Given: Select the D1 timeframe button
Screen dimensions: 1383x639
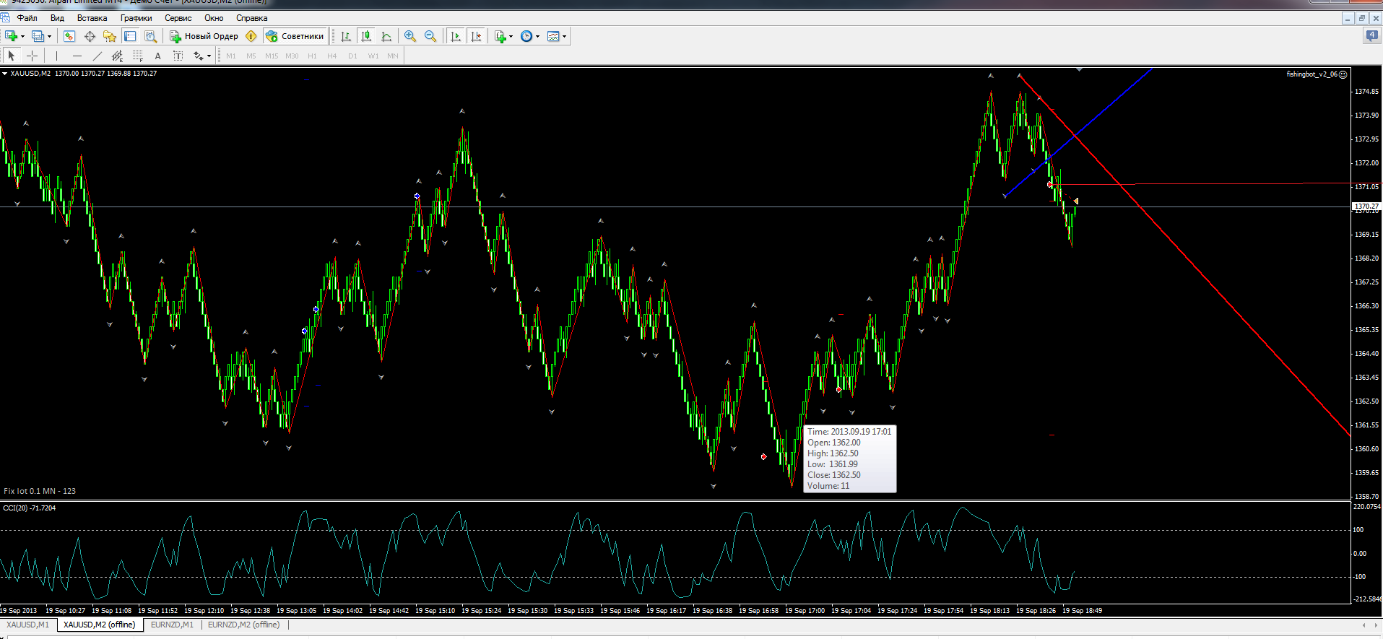Looking at the screenshot, I should 352,56.
